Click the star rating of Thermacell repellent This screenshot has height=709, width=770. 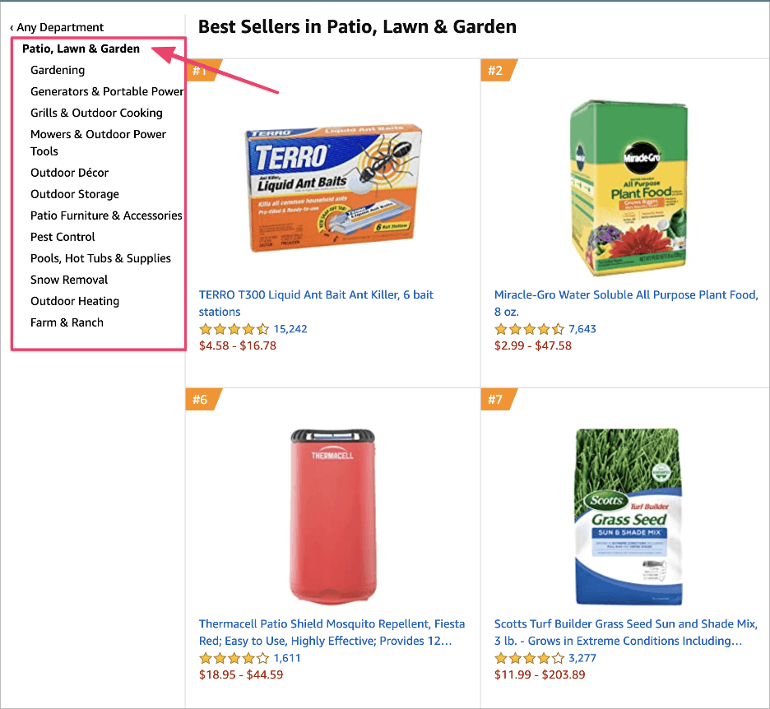coord(234,658)
